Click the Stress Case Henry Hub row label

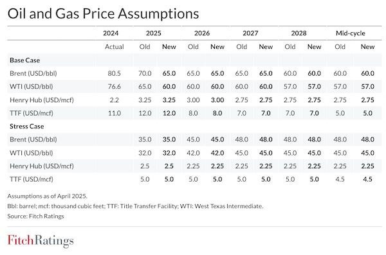(42, 166)
